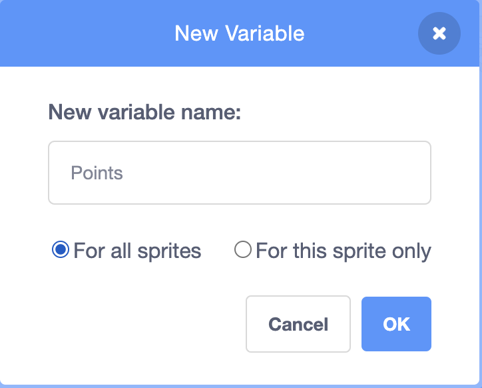Screen dimensions: 482x388
Task: Place cursor on the word "Points"
Action: click(97, 173)
